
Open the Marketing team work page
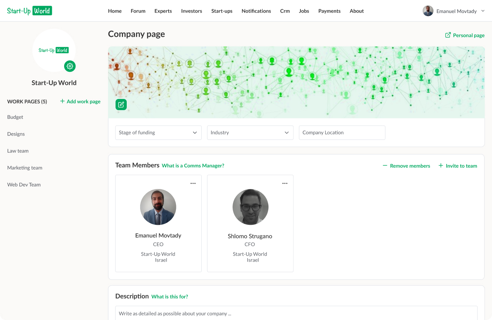click(x=25, y=168)
